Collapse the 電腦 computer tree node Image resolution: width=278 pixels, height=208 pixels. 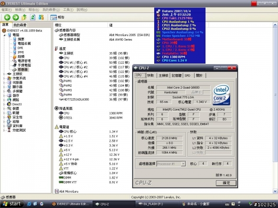pos(4,35)
